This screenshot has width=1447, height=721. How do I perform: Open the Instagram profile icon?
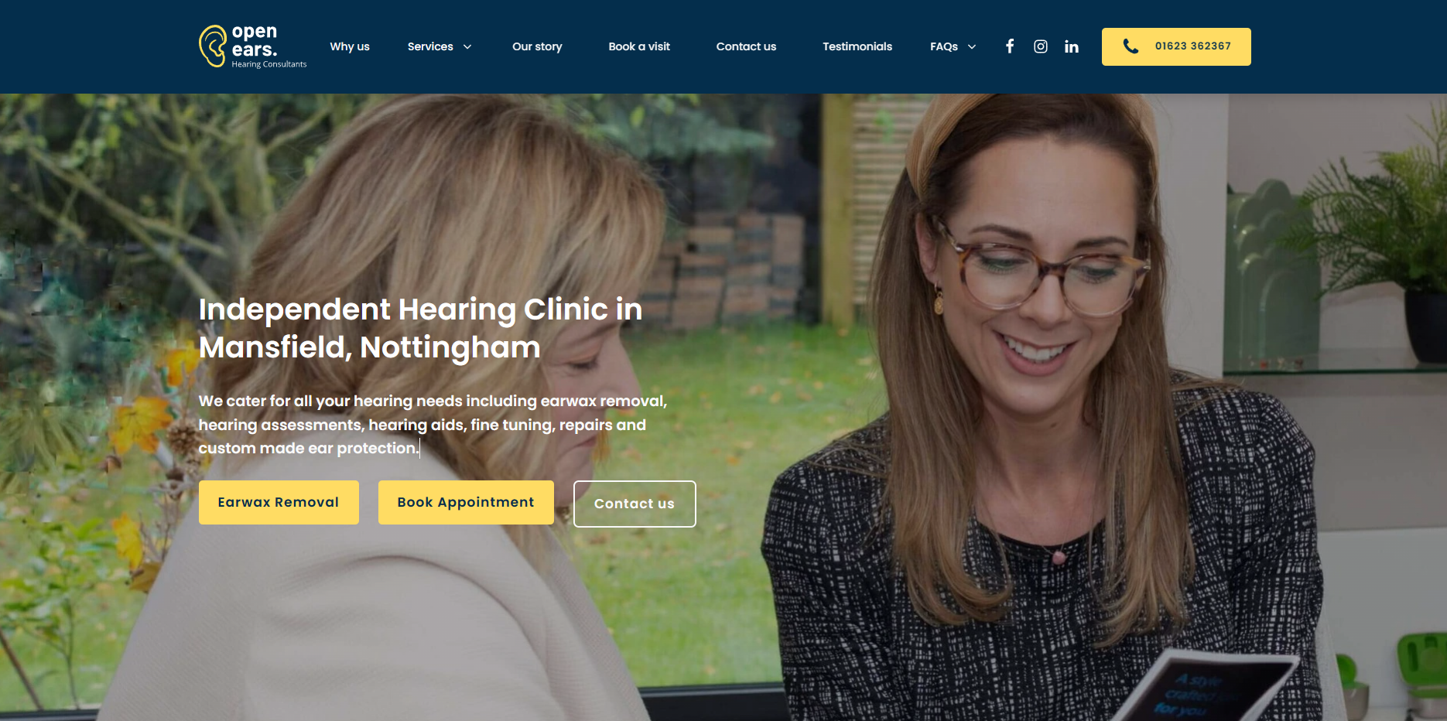(1041, 46)
